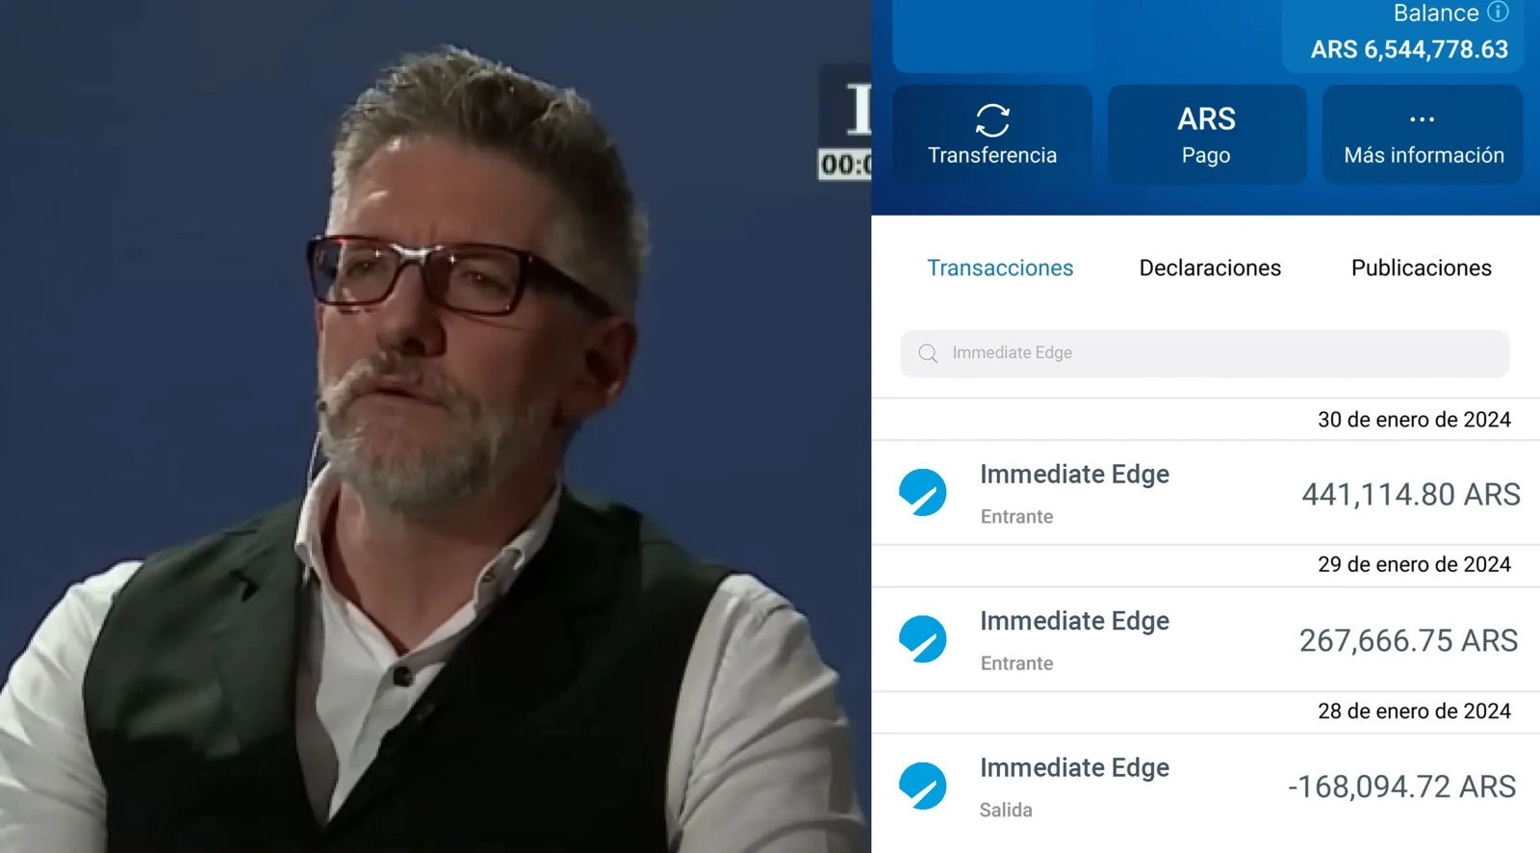The image size is (1540, 853).
Task: Open the Declaraciones tab
Action: pos(1210,268)
